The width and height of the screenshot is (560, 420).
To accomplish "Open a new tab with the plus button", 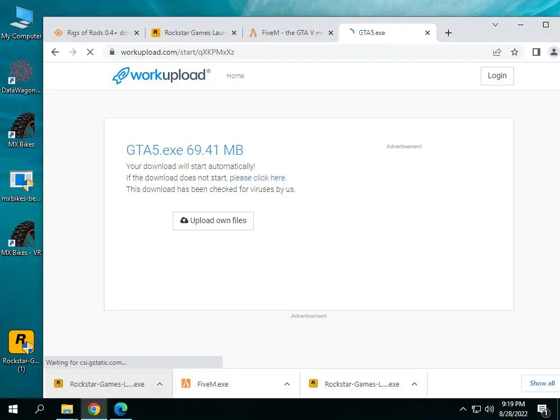I will [448, 33].
